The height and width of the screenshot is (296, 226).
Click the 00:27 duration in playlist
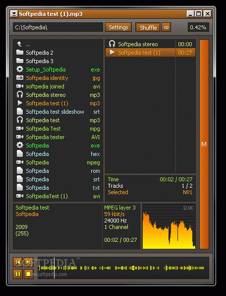pos(185,53)
